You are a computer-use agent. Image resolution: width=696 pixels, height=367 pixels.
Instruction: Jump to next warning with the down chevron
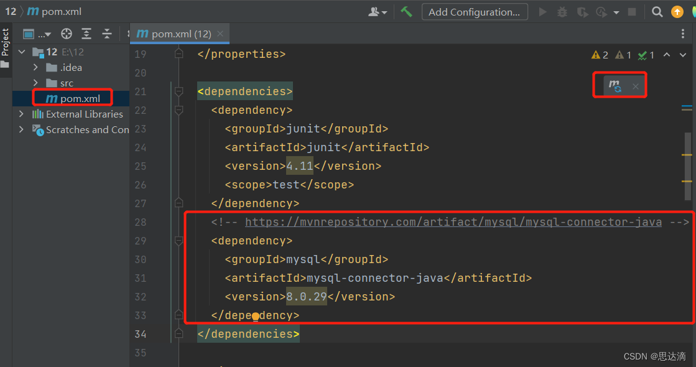682,55
